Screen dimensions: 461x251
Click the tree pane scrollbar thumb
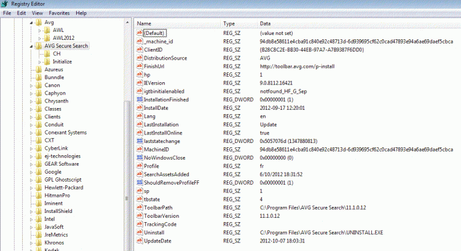point(127,176)
